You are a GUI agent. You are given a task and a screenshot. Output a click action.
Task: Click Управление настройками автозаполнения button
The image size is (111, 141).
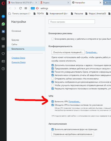[x=73, y=134]
